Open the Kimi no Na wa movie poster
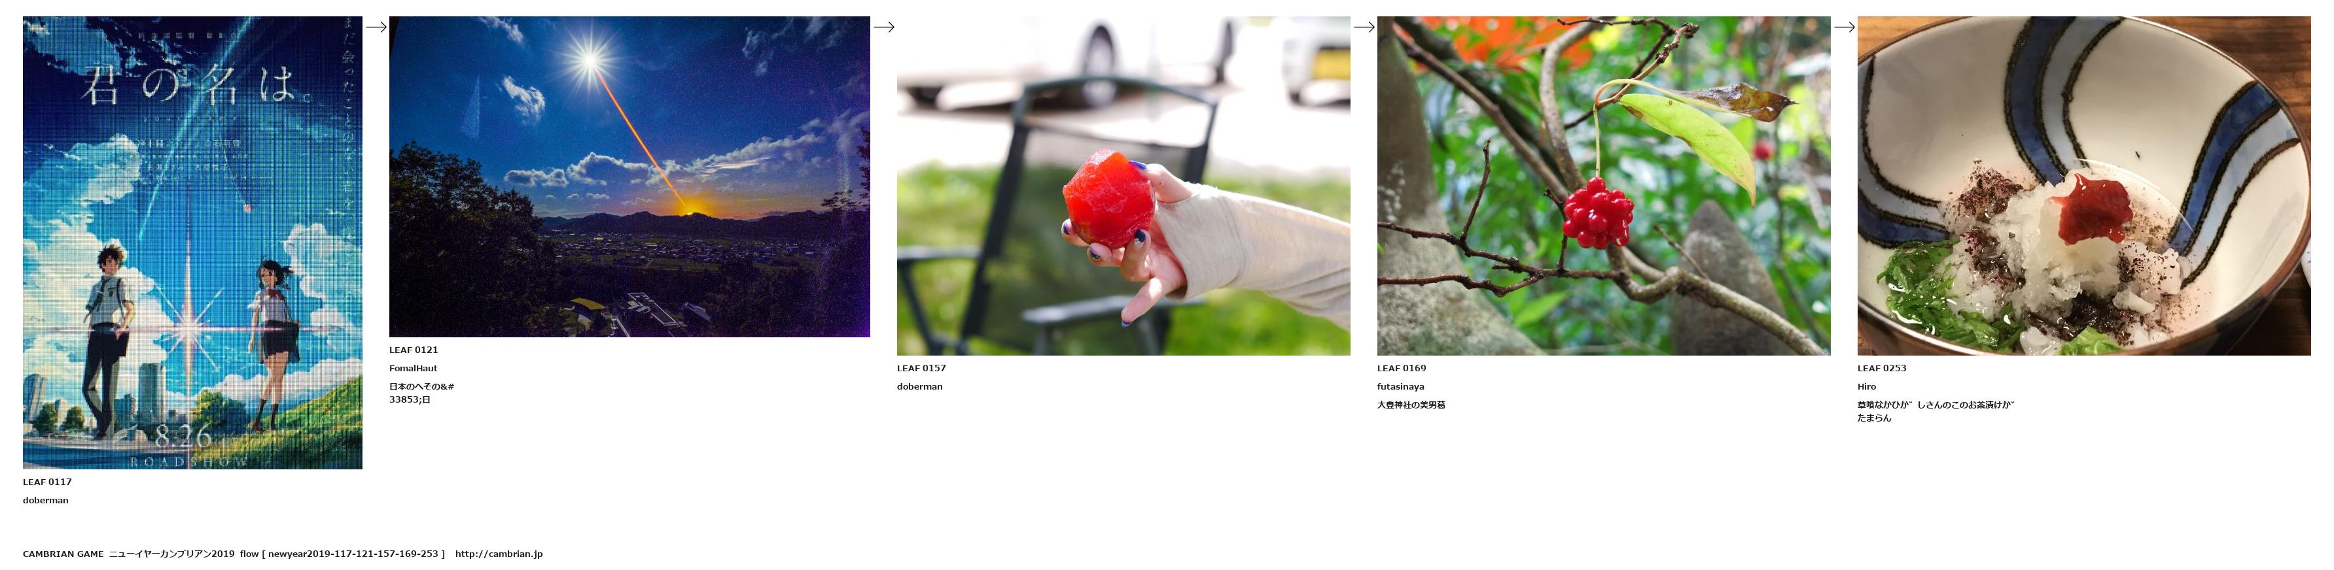 (x=192, y=243)
